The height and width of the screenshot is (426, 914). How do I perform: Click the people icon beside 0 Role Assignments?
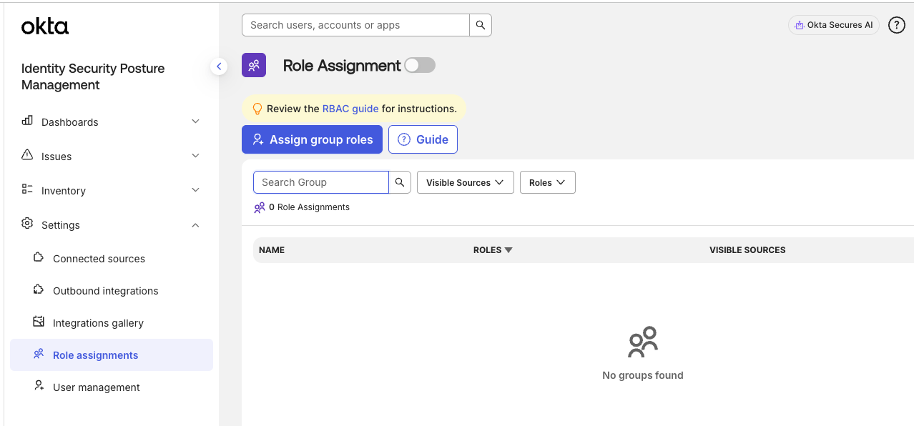pos(260,208)
